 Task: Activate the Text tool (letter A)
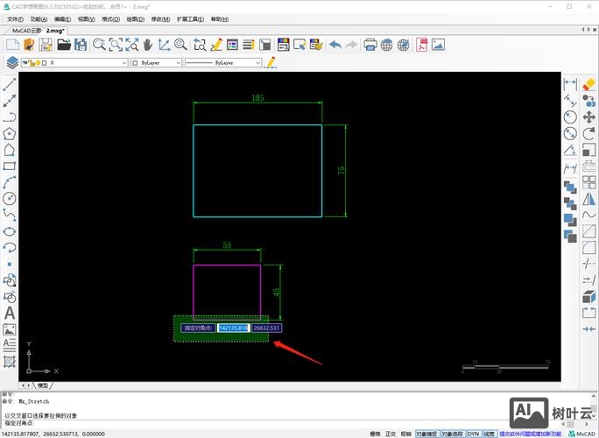(x=10, y=313)
